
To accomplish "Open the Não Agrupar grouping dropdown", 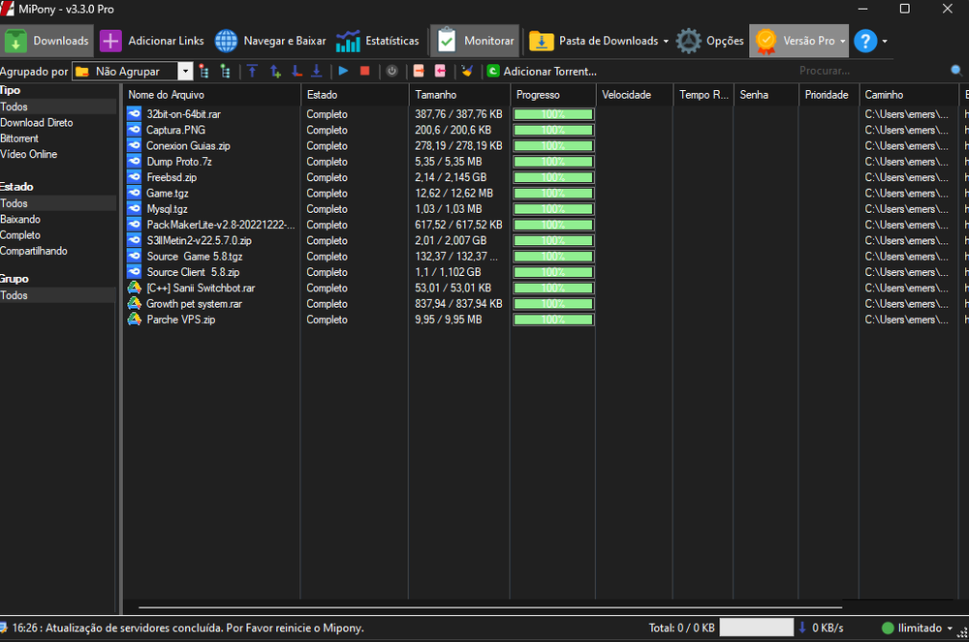I will click(185, 71).
